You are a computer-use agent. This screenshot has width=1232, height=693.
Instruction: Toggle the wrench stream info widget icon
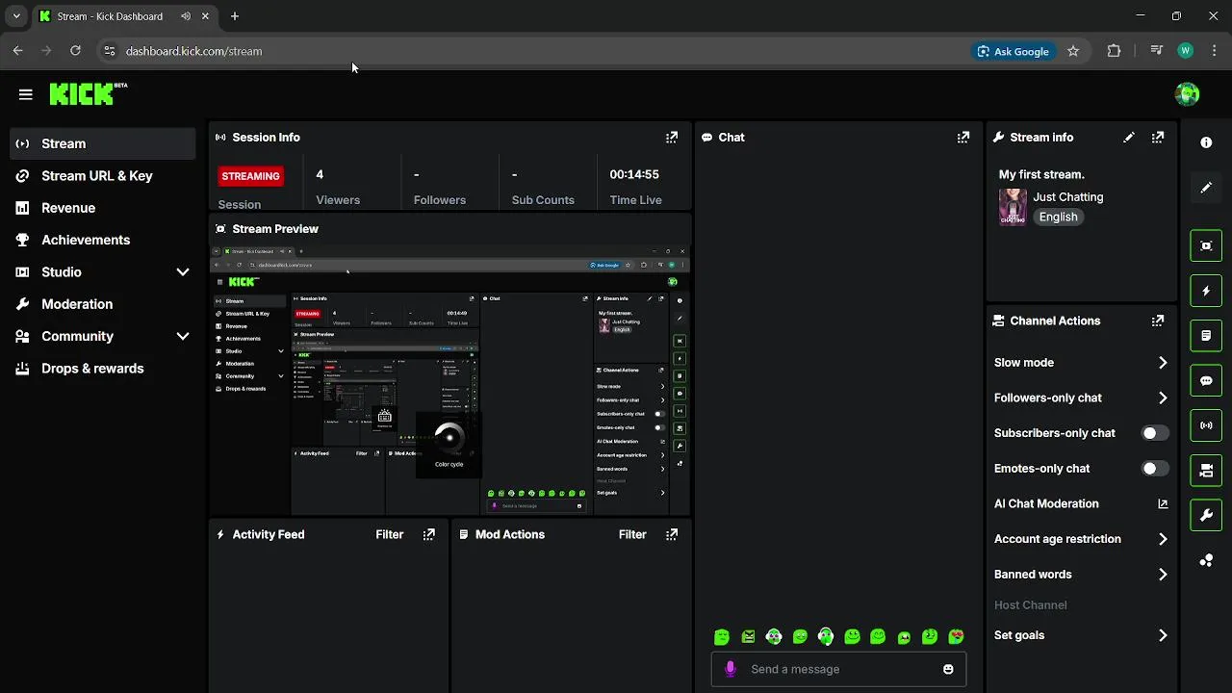[1206, 515]
